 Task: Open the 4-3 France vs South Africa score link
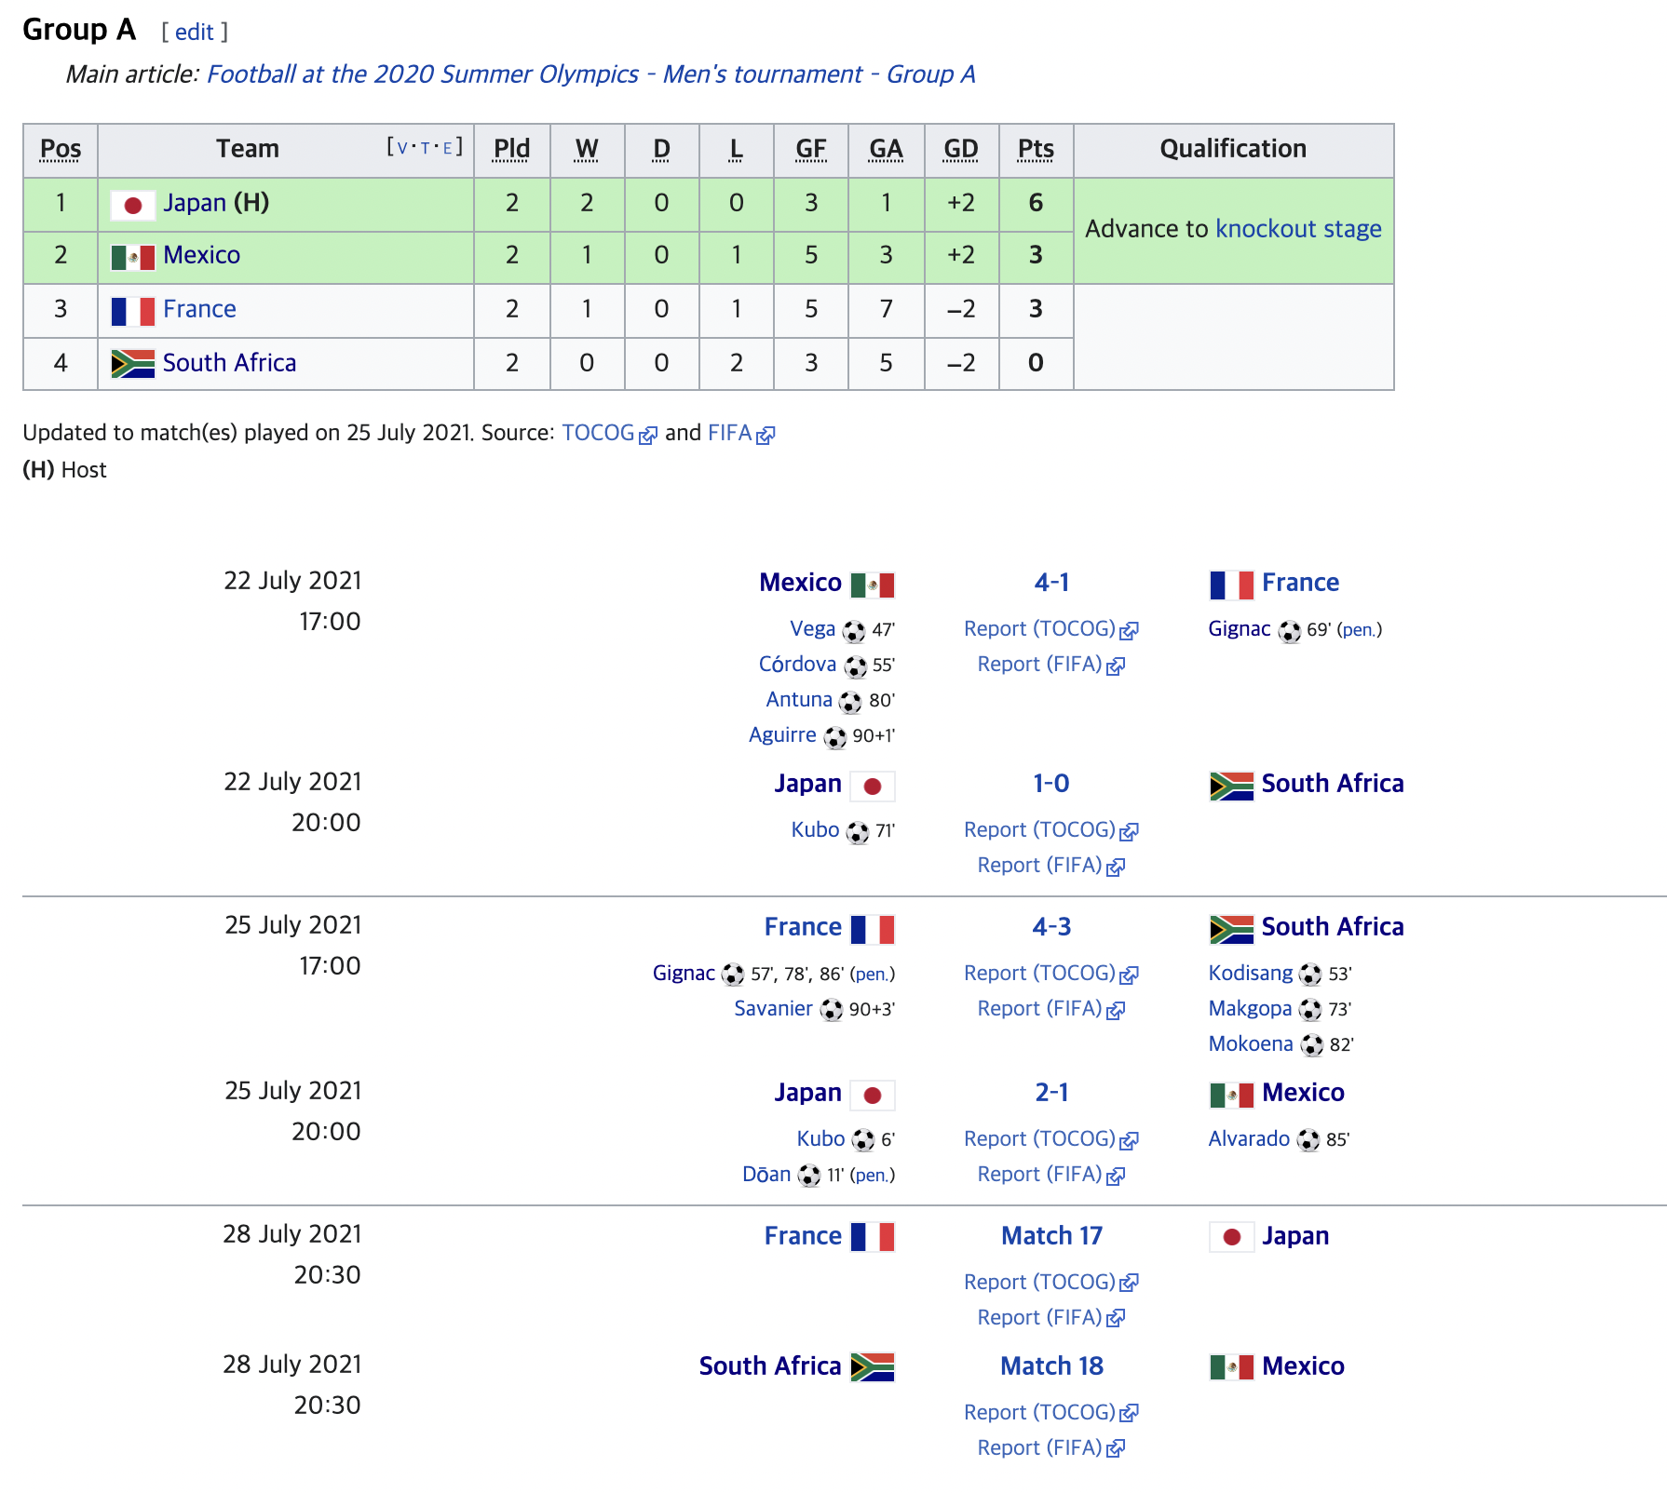(x=1051, y=927)
